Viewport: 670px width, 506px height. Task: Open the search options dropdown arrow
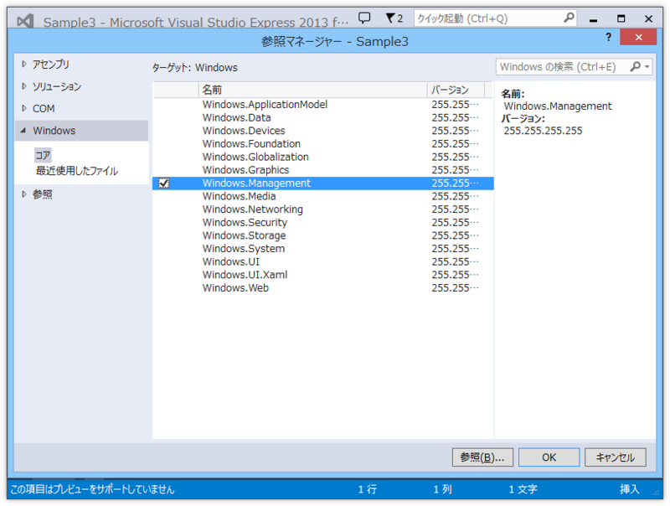pos(647,67)
